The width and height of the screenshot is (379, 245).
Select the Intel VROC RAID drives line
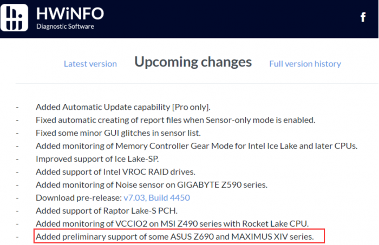115,172
